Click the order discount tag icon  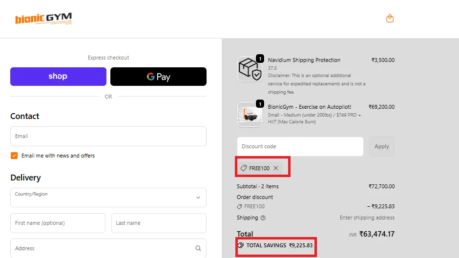[239, 207]
